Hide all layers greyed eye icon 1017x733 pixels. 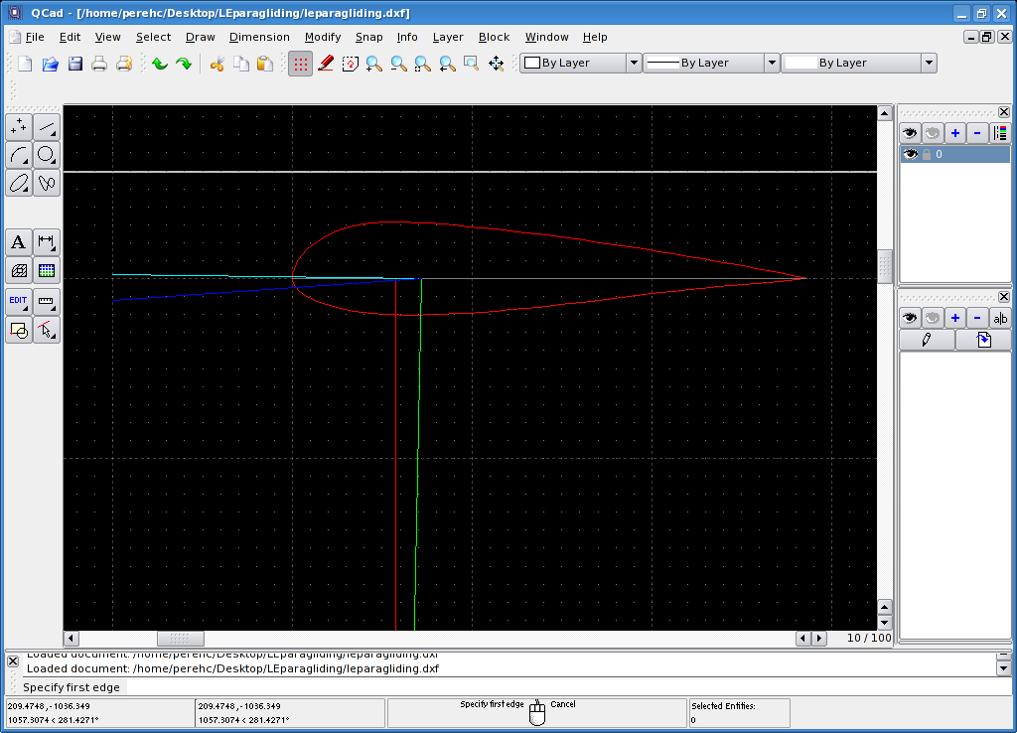pos(933,134)
